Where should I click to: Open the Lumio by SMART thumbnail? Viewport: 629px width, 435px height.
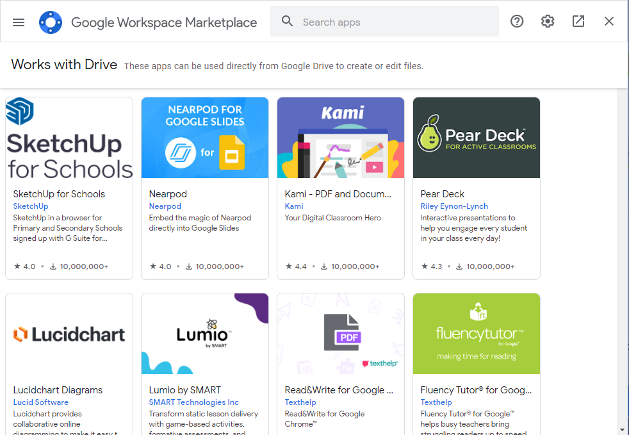(205, 334)
